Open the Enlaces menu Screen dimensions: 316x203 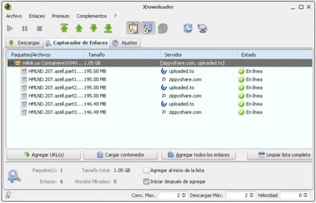pos(37,16)
